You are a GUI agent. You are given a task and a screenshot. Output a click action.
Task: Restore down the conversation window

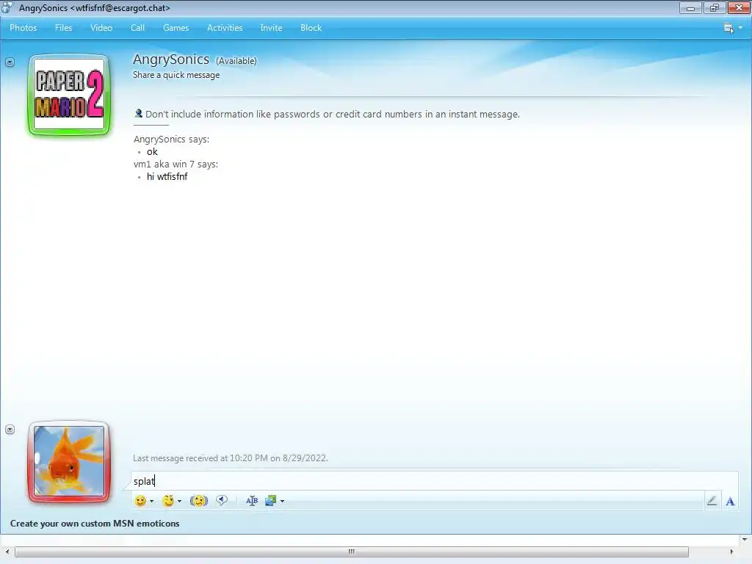click(715, 7)
